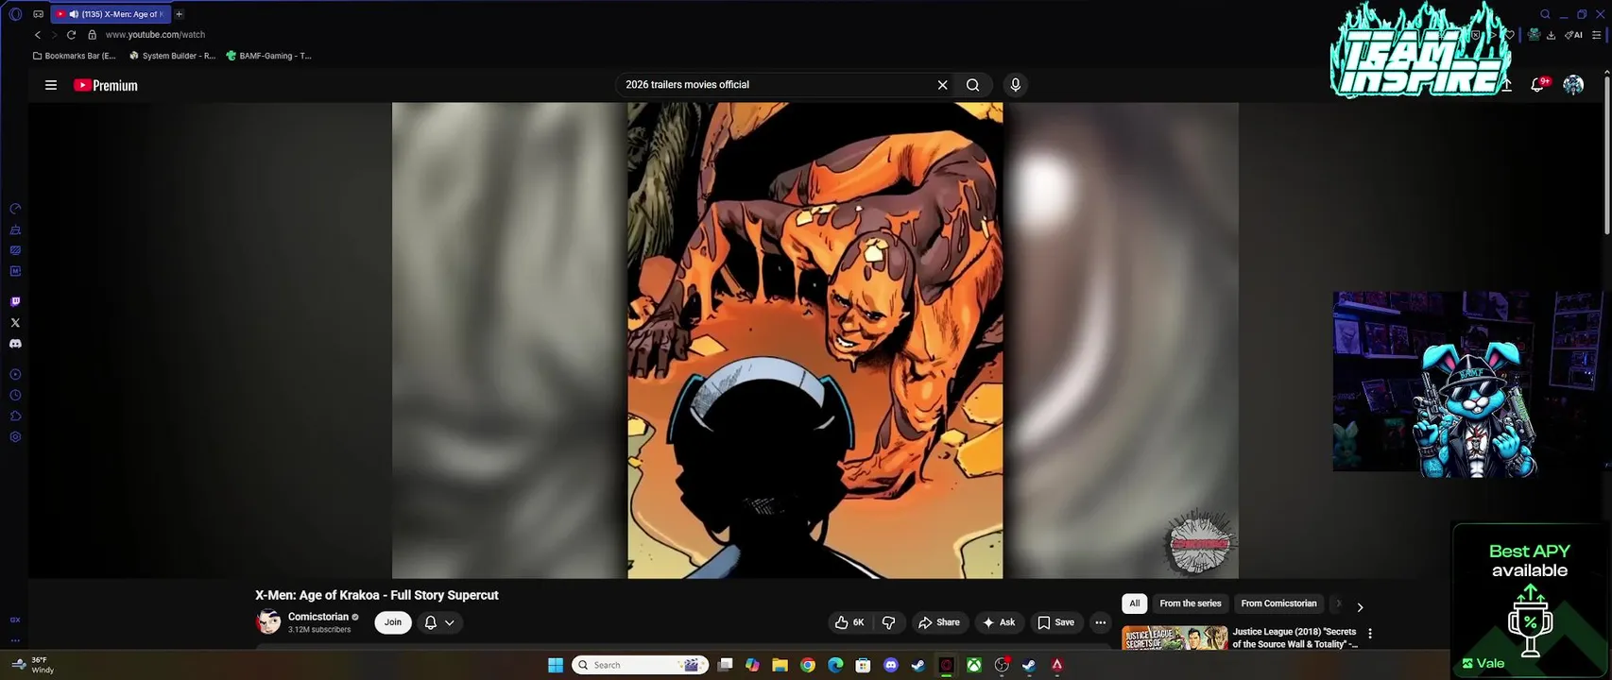Show more filter chips arrow
This screenshot has width=1612, height=680.
[1360, 607]
